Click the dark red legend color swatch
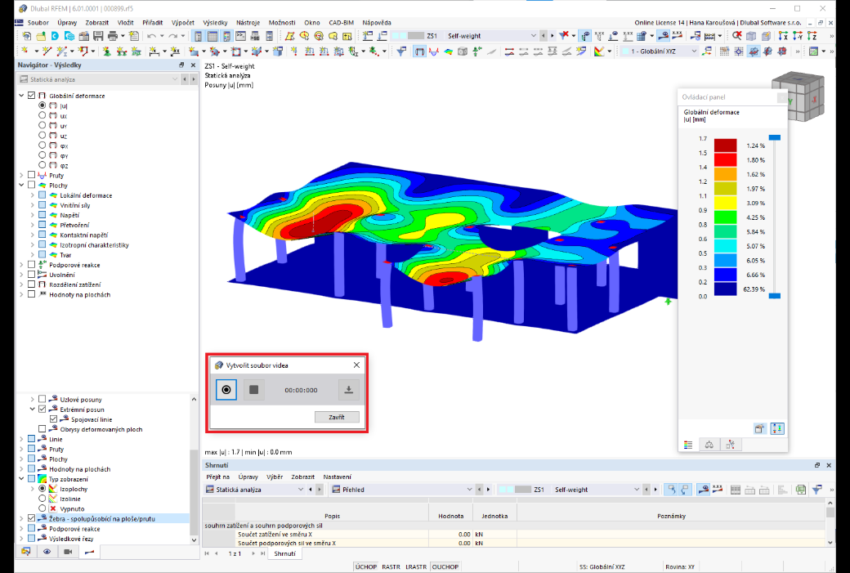This screenshot has width=850, height=573. pos(725,145)
